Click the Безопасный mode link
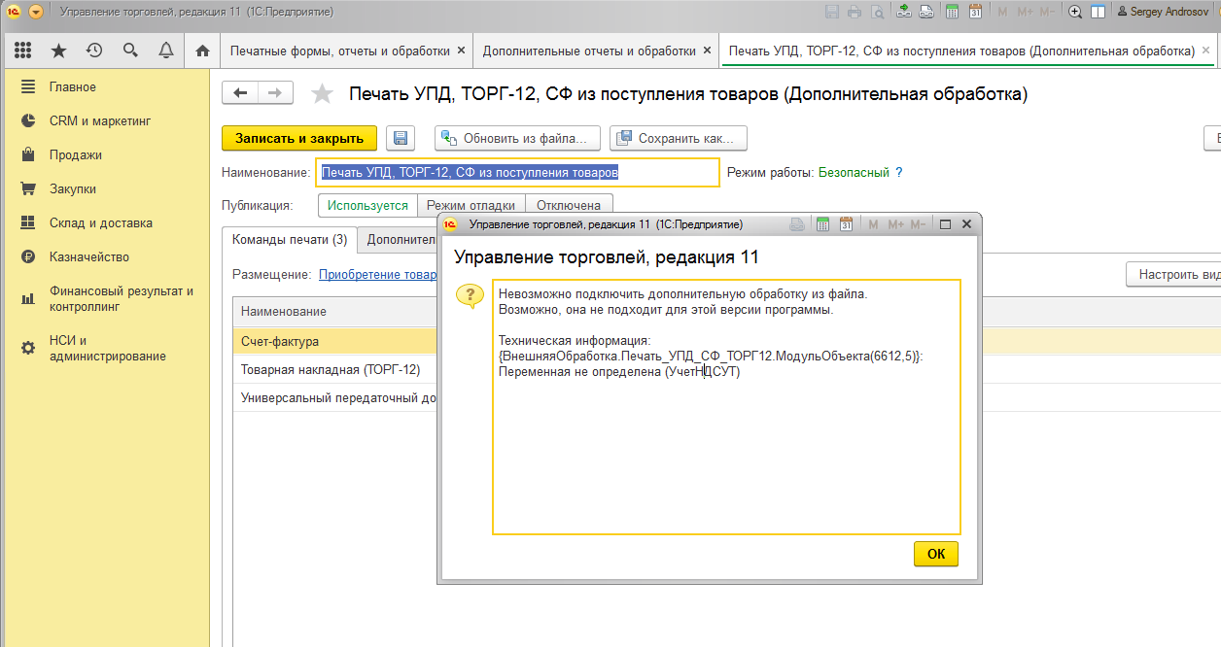The height and width of the screenshot is (647, 1221). (854, 172)
